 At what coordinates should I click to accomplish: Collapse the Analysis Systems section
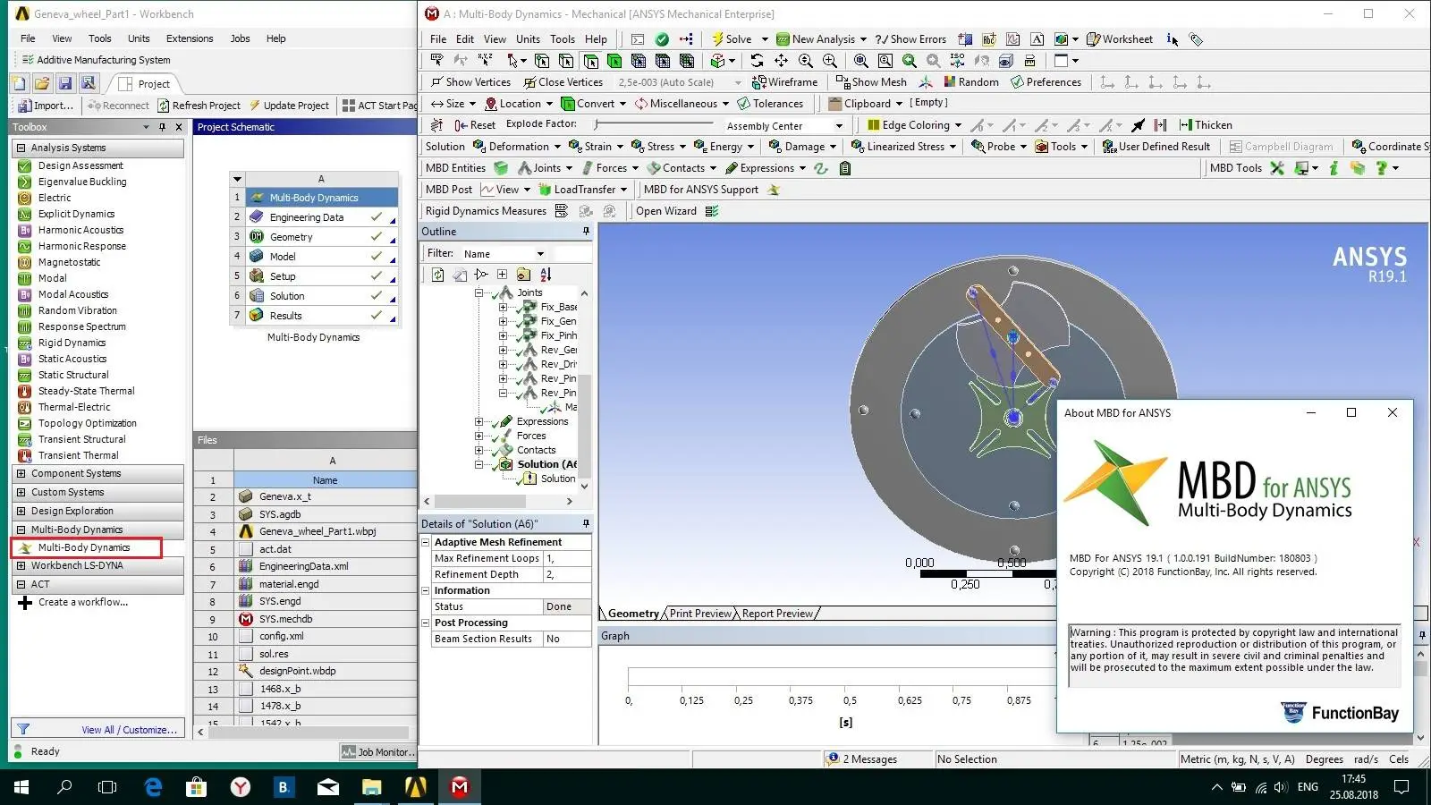point(21,148)
